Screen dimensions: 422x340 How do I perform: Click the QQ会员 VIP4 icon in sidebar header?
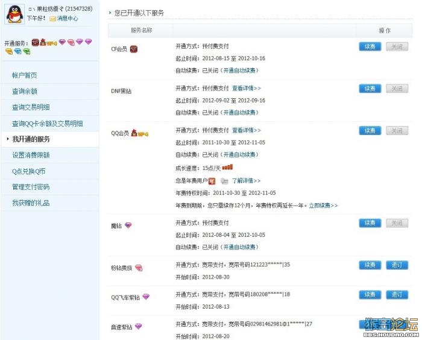pyautogui.click(x=48, y=43)
